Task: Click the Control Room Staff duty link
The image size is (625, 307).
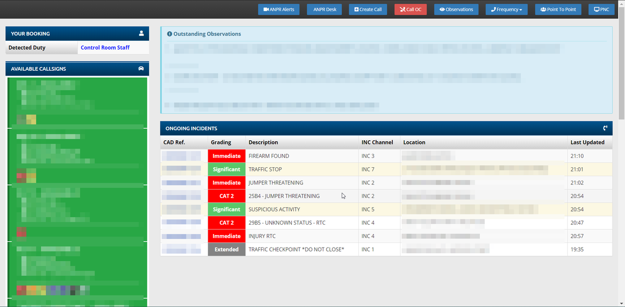Action: (x=105, y=47)
